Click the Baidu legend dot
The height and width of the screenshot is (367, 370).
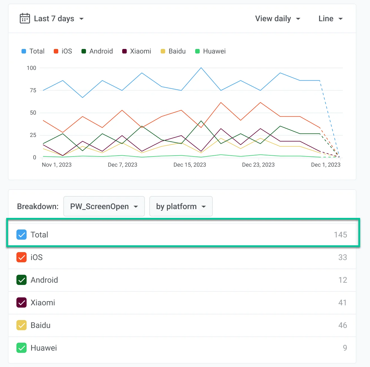163,51
